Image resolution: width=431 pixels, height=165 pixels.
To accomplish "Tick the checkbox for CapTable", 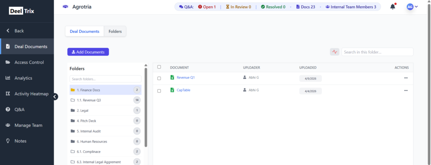I will [159, 91].
